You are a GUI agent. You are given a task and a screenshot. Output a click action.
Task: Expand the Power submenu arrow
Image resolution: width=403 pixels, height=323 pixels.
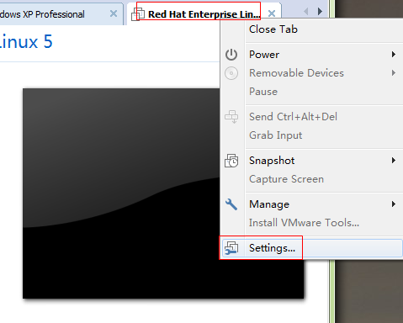pyautogui.click(x=394, y=55)
